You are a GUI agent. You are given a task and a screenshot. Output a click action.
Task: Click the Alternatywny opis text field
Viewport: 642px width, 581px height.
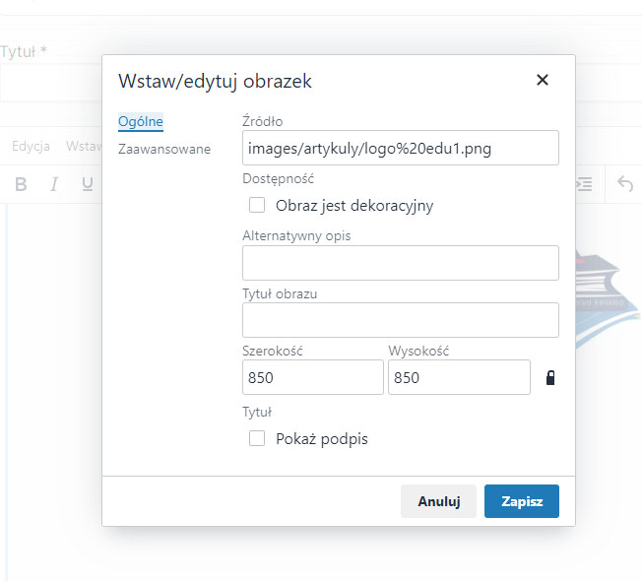tap(401, 263)
